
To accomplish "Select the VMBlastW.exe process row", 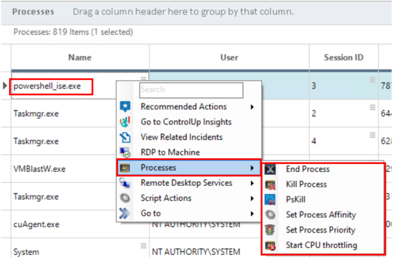I will point(39,169).
